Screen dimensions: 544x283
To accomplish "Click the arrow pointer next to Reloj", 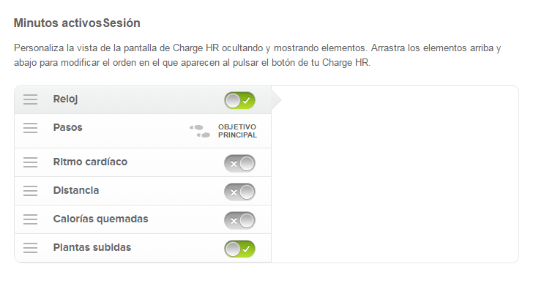I will coord(277,99).
